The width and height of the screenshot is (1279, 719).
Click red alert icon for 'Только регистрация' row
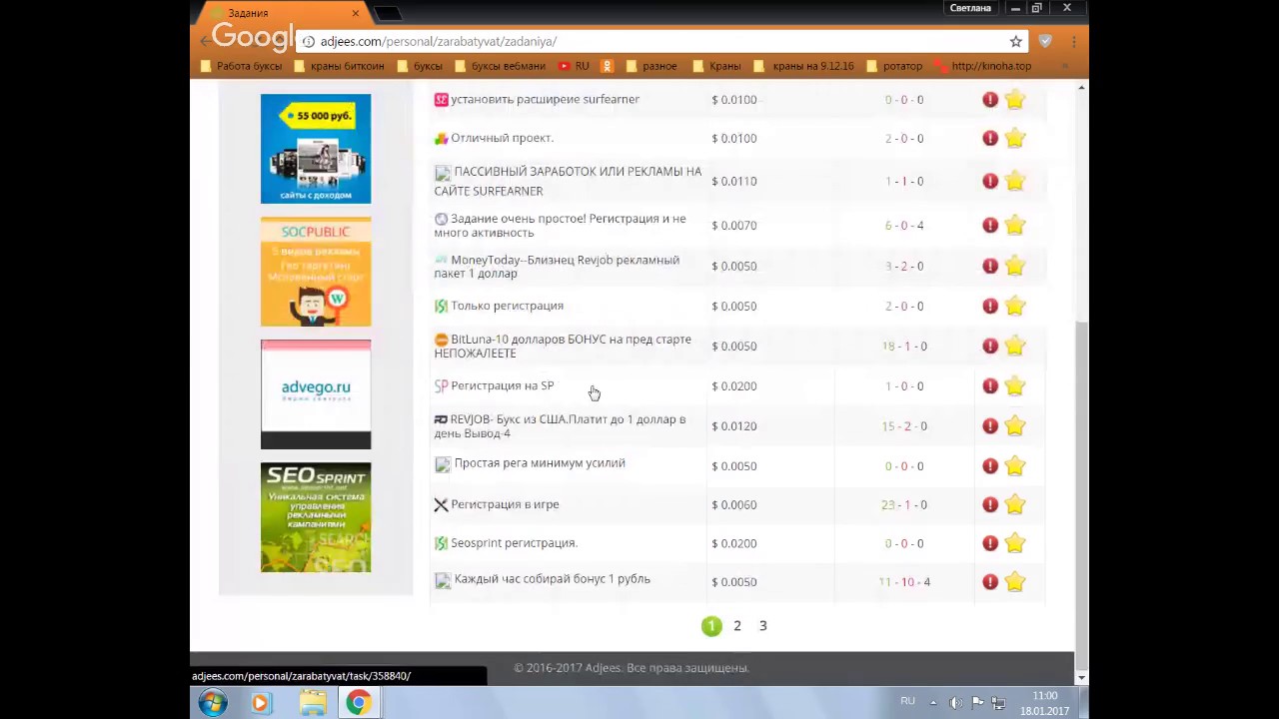tap(990, 307)
